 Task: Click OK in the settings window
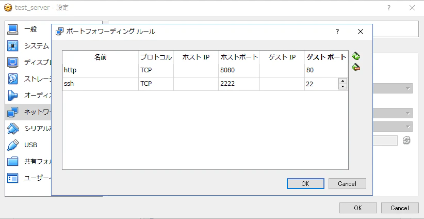358,208
